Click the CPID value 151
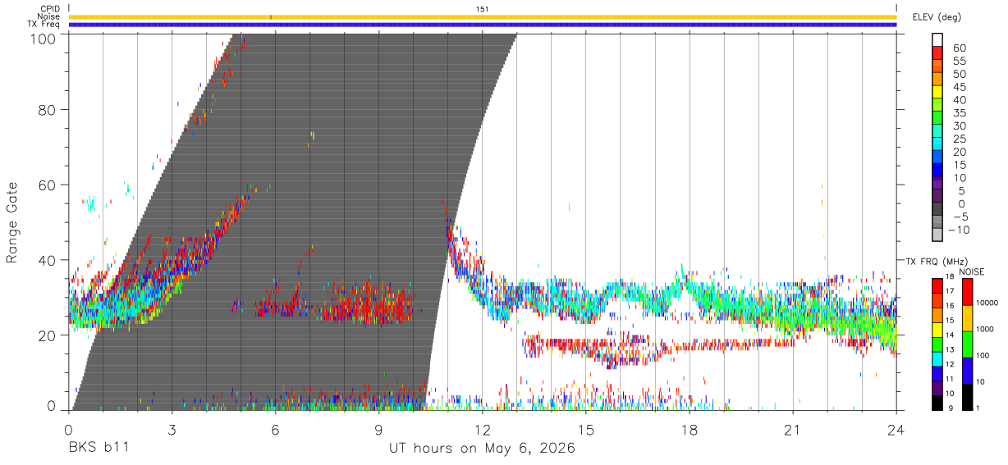 483,9
